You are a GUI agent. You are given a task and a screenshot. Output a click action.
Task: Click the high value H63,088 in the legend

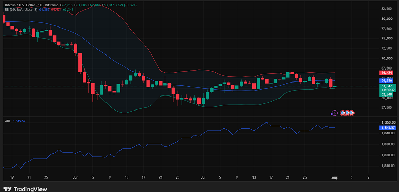80,5
